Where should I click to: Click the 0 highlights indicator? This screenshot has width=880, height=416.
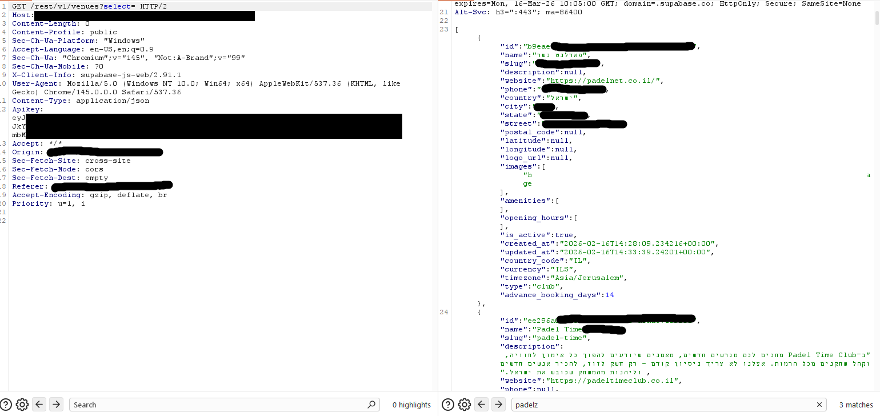point(411,404)
